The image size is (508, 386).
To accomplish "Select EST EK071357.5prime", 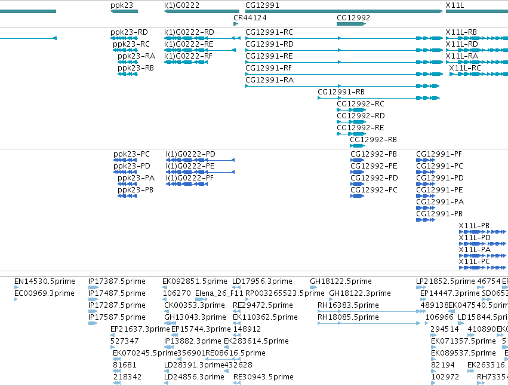I will [x=463, y=342].
